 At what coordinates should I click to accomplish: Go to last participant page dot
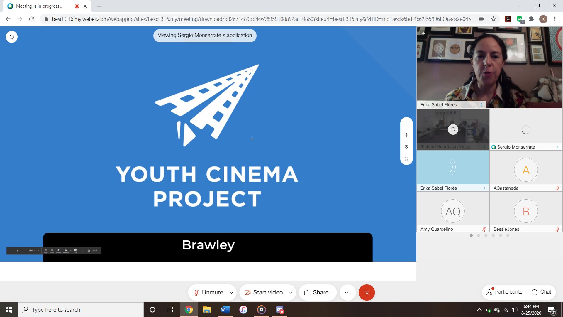(508, 235)
